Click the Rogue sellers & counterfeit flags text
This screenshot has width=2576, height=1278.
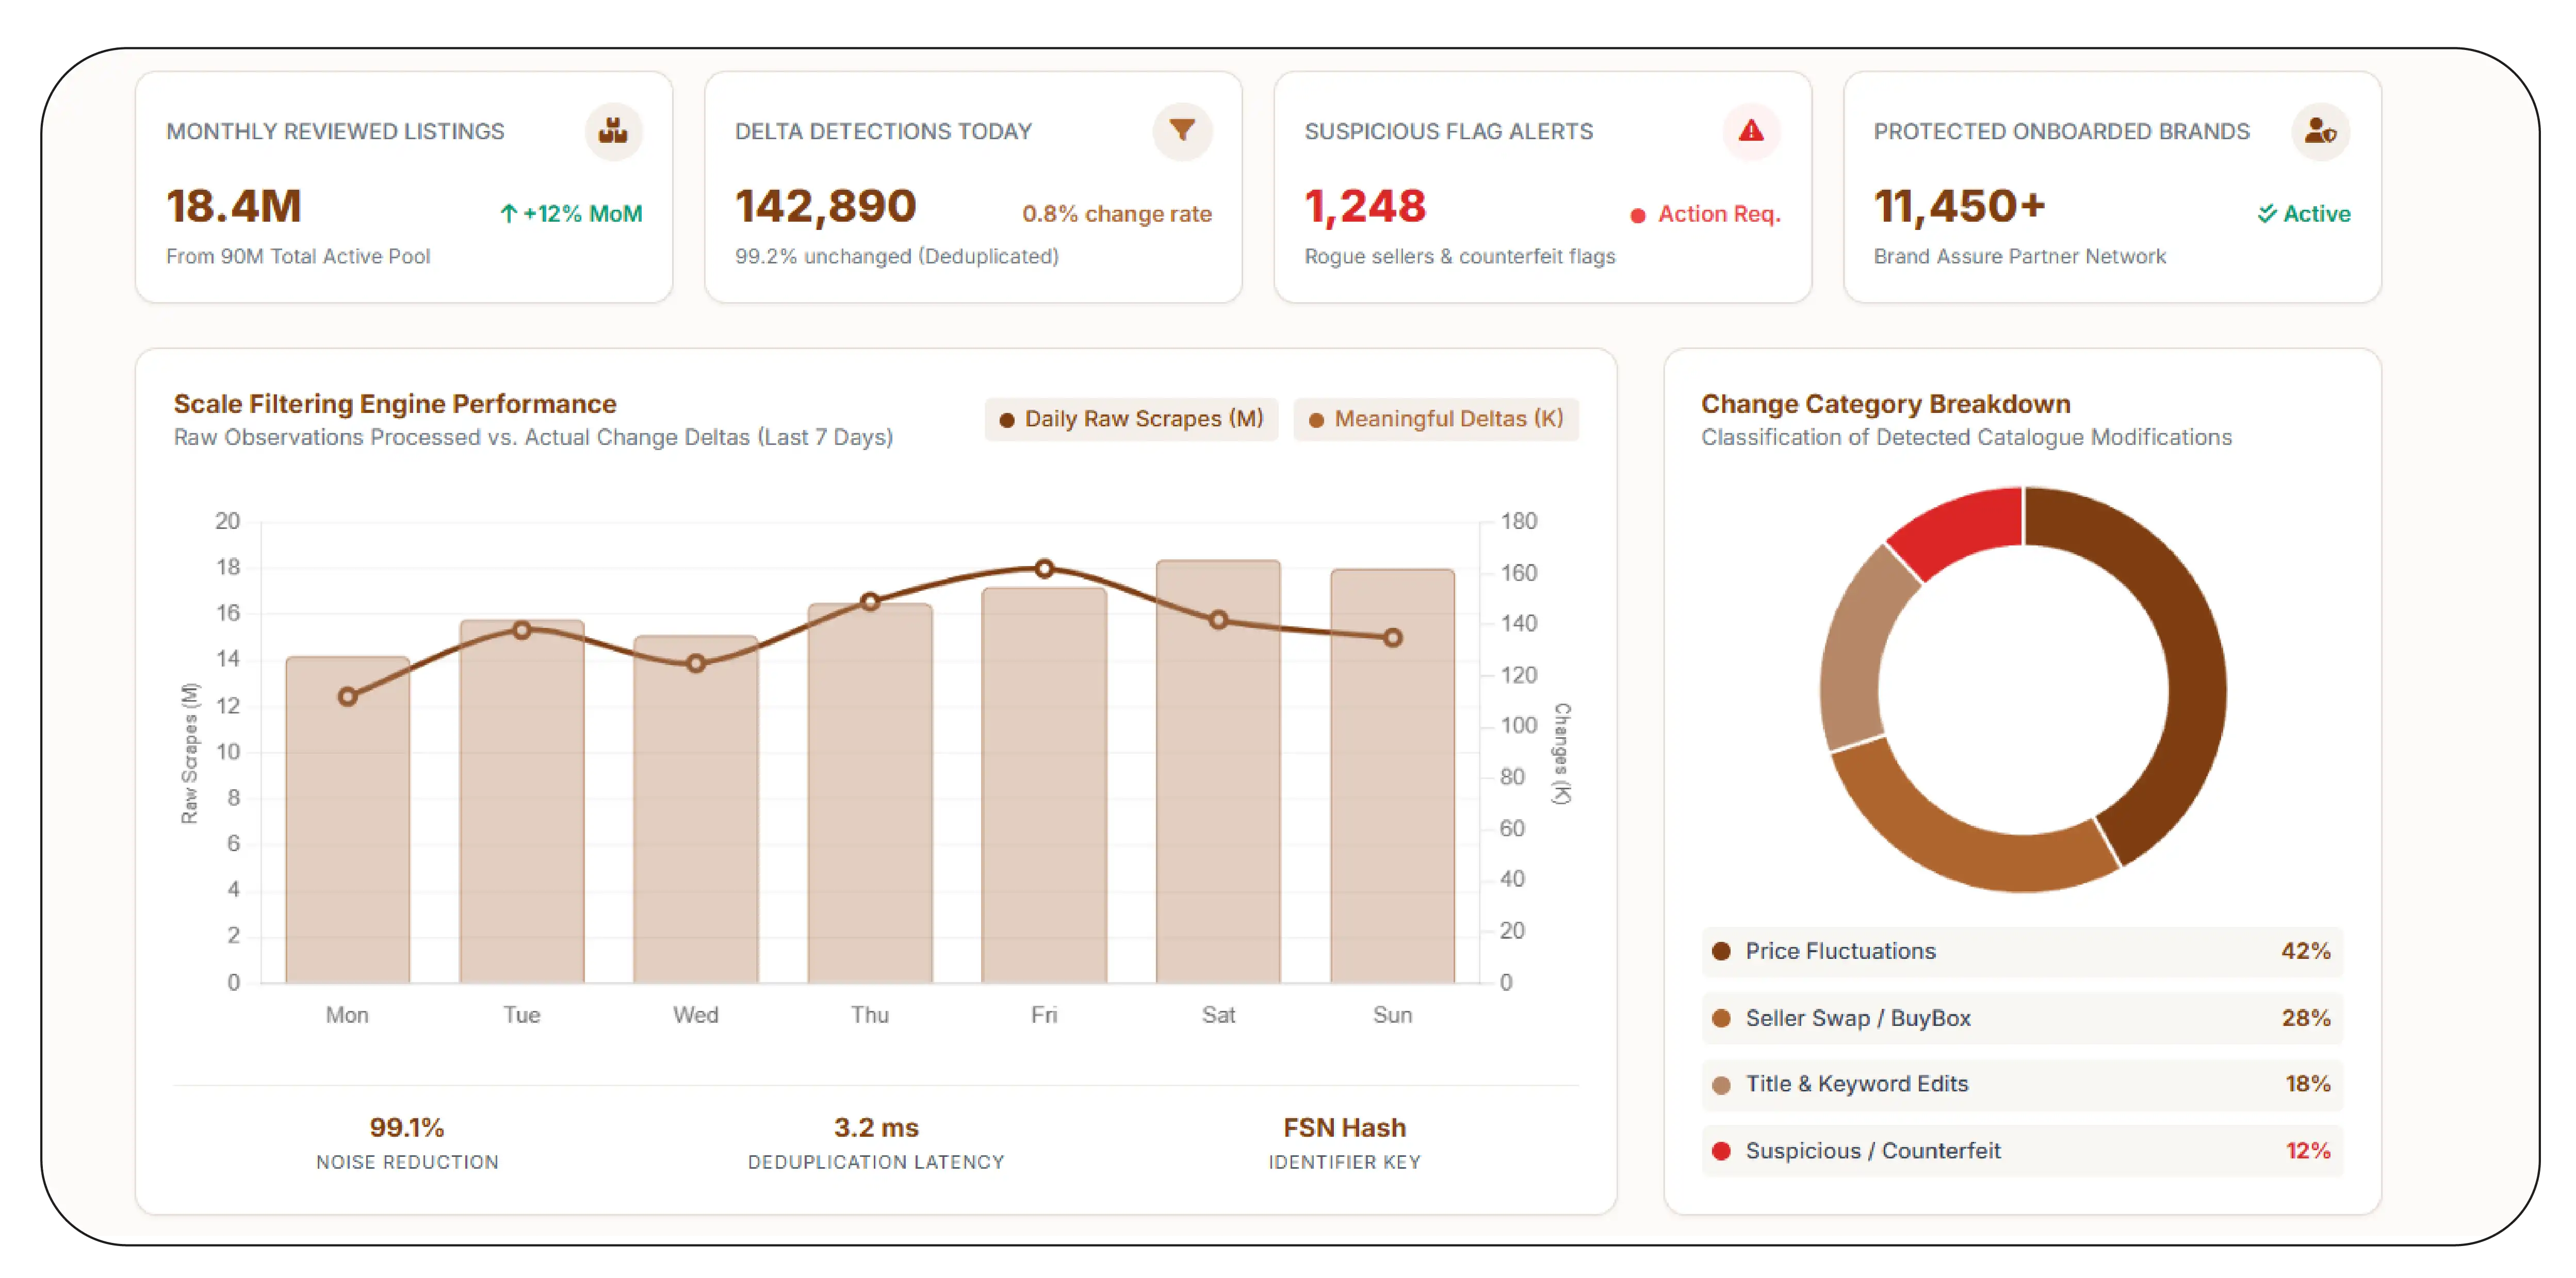point(1460,257)
